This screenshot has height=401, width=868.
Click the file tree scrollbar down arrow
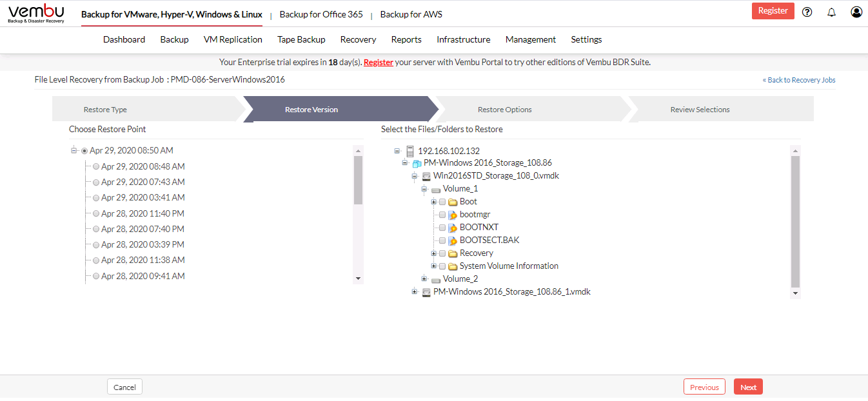click(795, 293)
